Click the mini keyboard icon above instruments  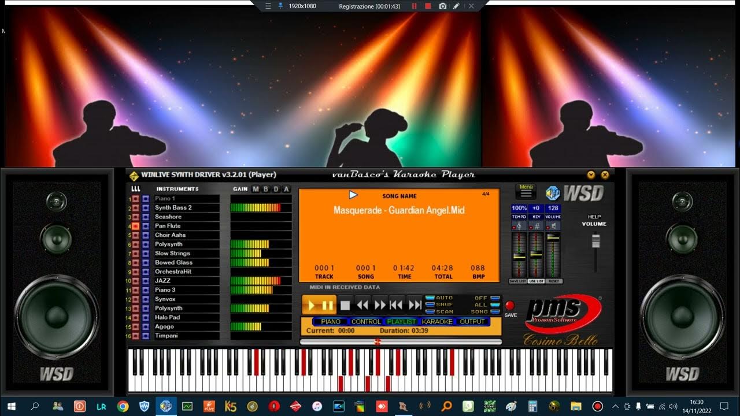point(136,189)
